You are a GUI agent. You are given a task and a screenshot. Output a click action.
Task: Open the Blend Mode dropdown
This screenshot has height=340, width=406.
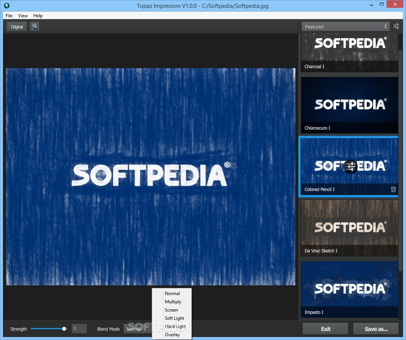pos(138,329)
